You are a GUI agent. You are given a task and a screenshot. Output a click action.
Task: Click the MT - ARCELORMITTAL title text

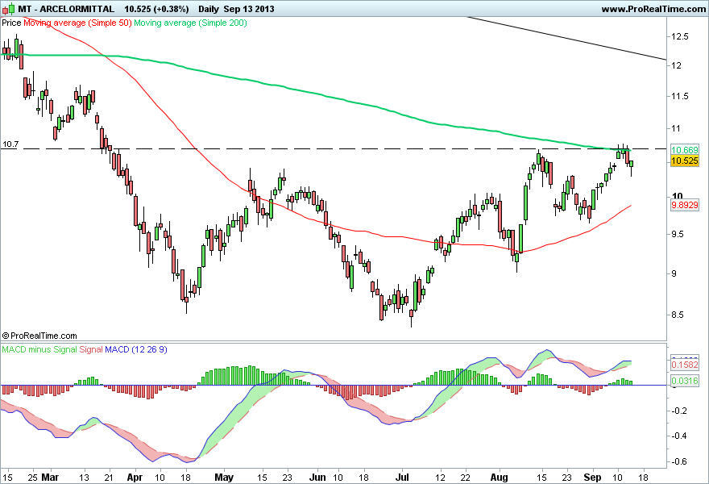pyautogui.click(x=66, y=9)
